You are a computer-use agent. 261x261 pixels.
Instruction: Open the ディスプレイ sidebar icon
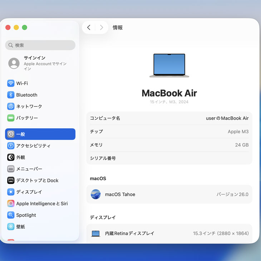[11, 192]
